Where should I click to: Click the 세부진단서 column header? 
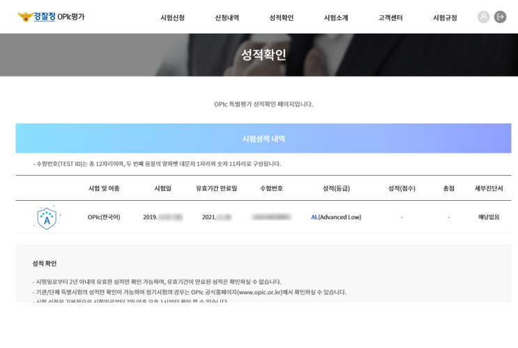pyautogui.click(x=489, y=188)
